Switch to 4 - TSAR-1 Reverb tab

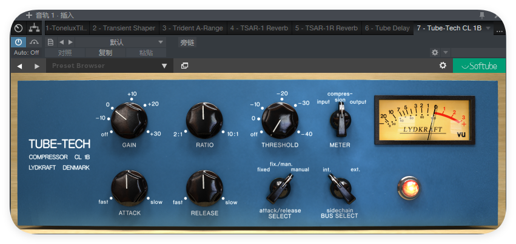coord(259,29)
